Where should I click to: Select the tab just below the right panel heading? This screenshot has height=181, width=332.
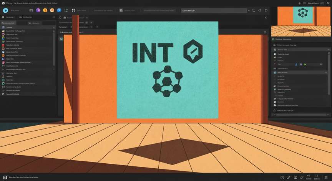(285, 45)
